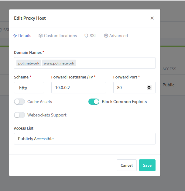Viewport: 185px width, 191px height.
Task: Decrease the Forward Port with the down arrow
Action: (149, 89)
